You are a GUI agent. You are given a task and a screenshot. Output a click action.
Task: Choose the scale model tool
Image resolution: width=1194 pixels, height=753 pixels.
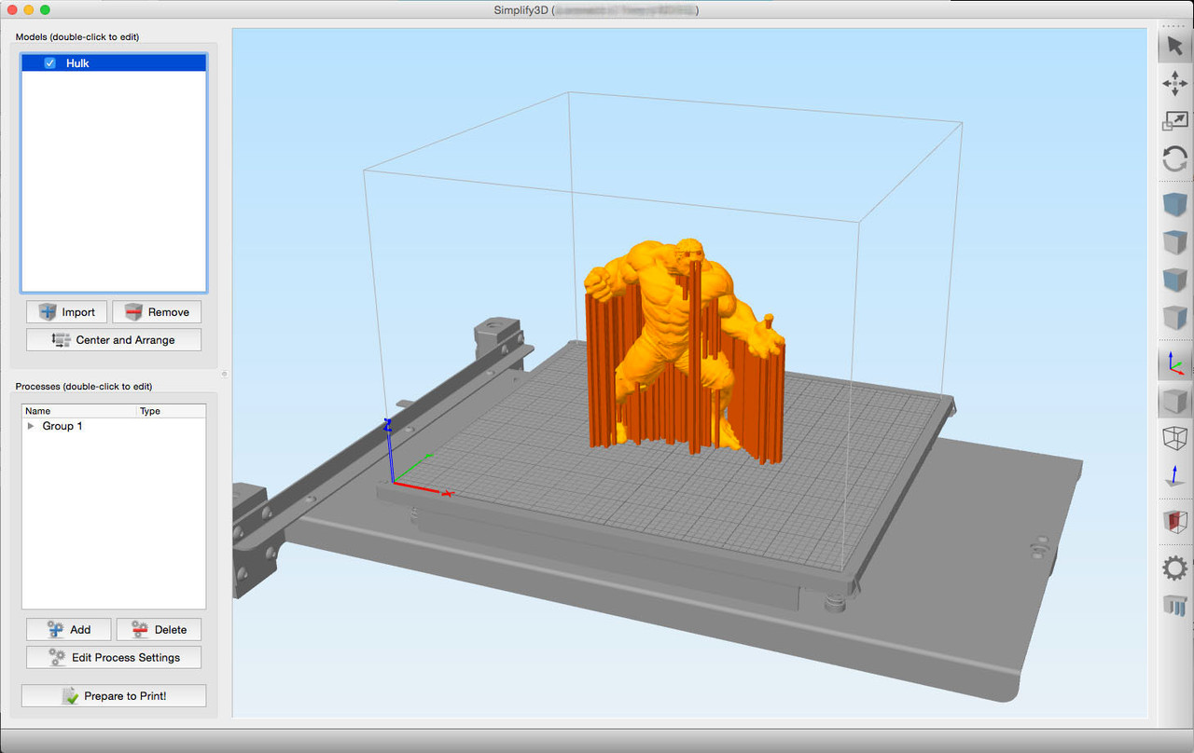point(1174,121)
